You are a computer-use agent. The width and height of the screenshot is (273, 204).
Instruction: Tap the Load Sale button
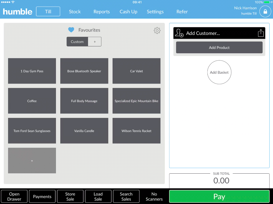pos(98,196)
